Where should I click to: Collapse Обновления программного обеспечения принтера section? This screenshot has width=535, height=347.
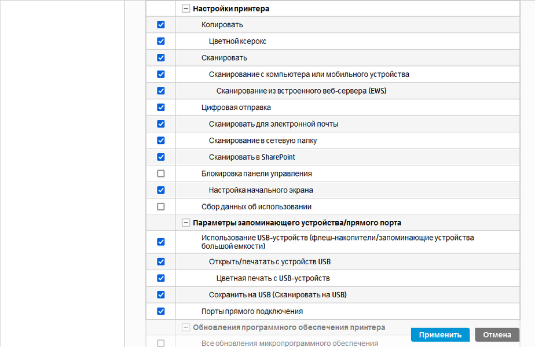point(186,327)
